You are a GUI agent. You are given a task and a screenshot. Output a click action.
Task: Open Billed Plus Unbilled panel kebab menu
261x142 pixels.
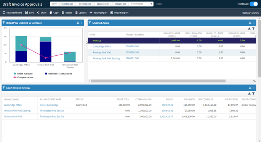82,23
